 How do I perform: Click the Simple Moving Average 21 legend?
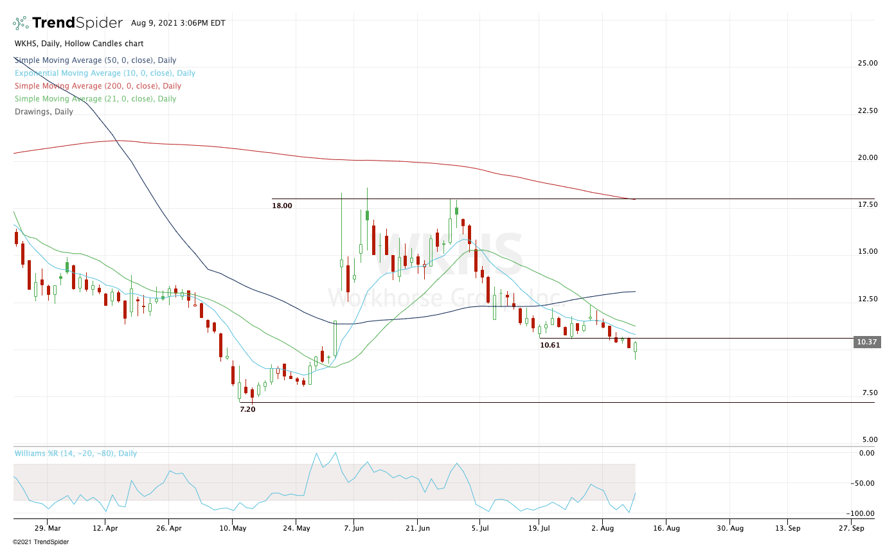[x=95, y=99]
